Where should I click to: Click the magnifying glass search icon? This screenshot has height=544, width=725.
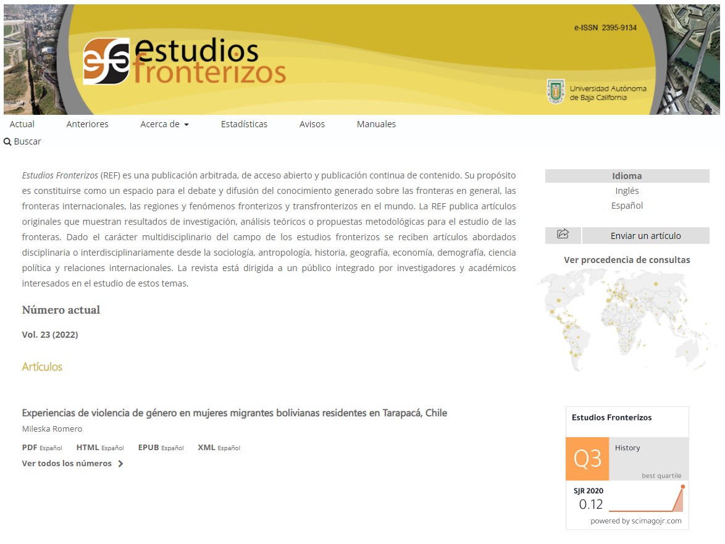[x=7, y=142]
